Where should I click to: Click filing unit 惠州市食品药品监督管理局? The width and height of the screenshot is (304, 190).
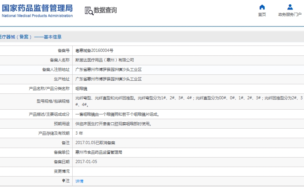[99, 152]
